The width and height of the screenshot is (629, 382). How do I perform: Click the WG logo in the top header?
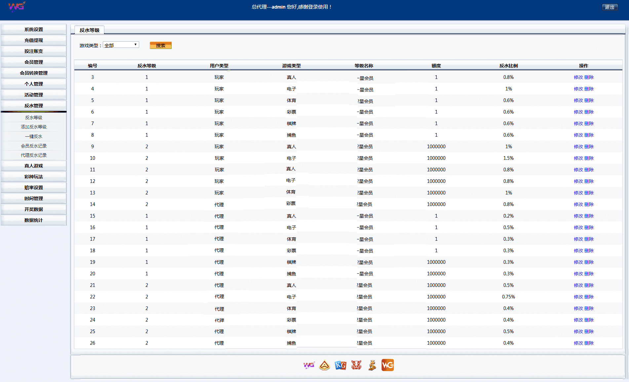(x=17, y=7)
